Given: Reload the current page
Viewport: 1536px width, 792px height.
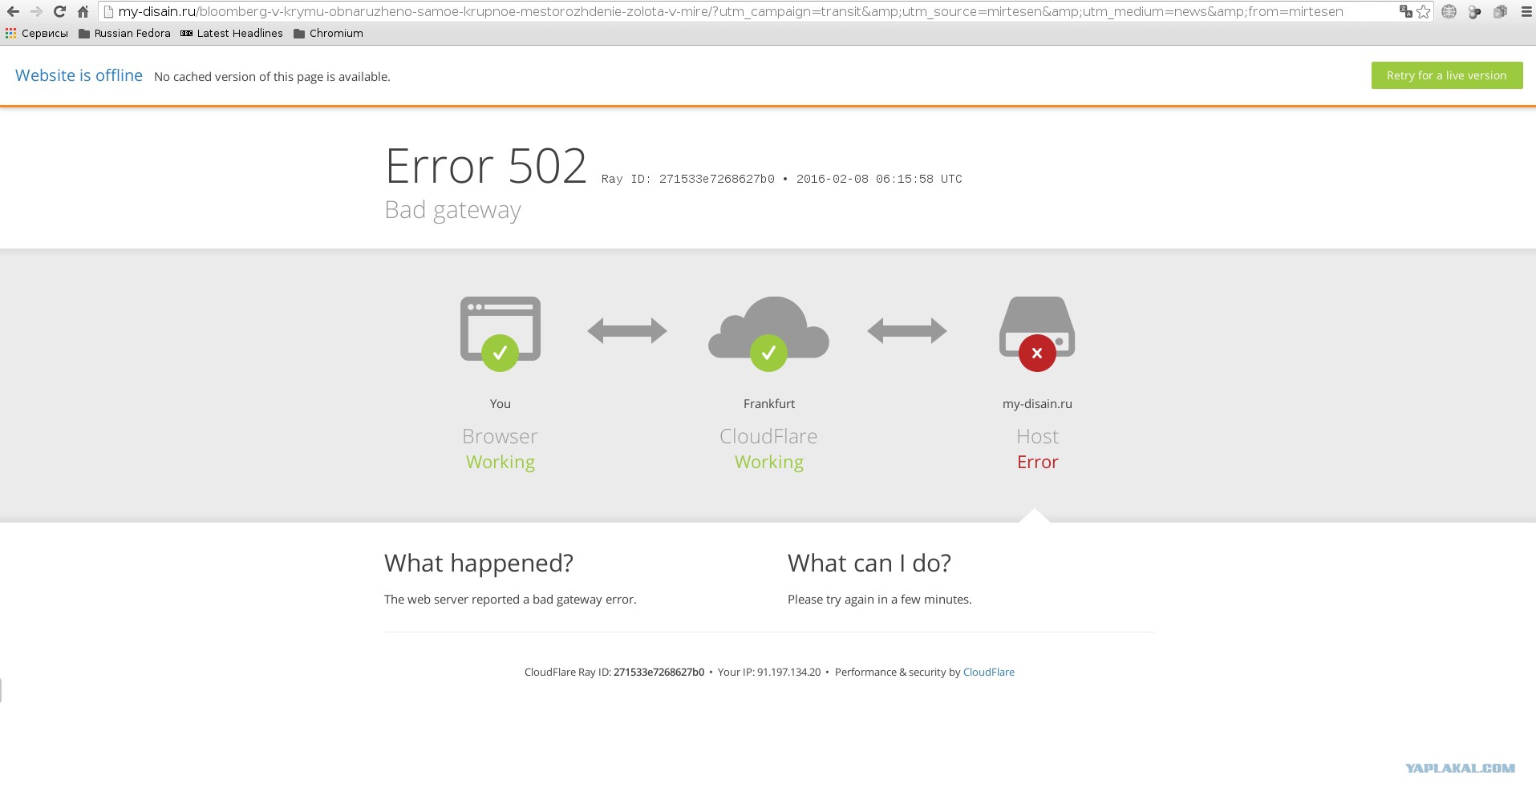Looking at the screenshot, I should coord(59,11).
